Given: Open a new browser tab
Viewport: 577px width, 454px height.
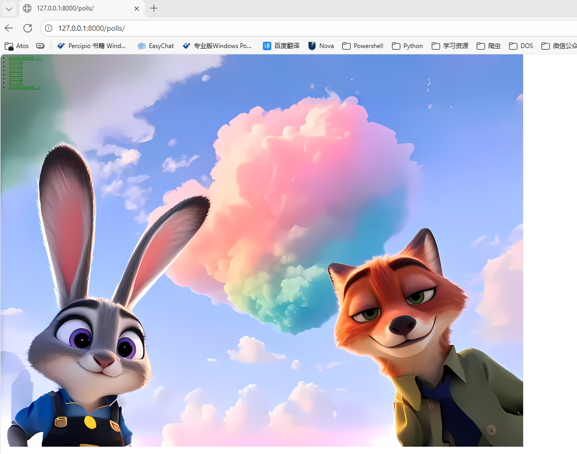Looking at the screenshot, I should 154,8.
